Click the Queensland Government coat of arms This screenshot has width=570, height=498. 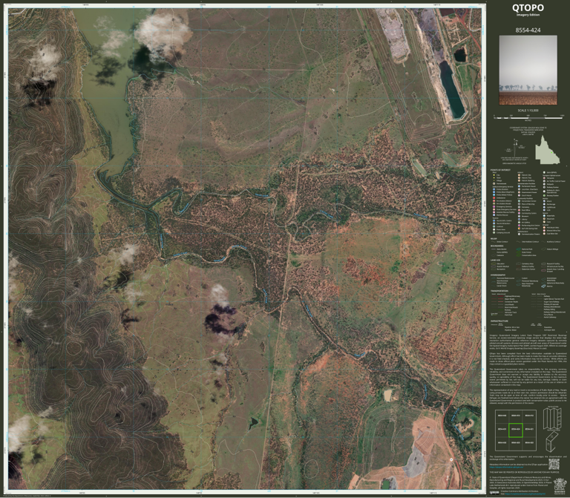560,486
